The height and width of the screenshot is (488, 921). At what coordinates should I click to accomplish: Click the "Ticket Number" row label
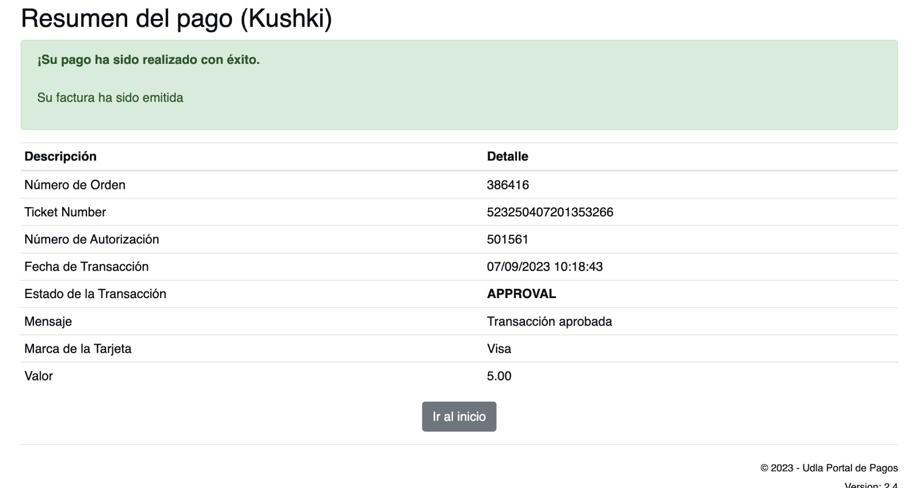pyautogui.click(x=65, y=212)
